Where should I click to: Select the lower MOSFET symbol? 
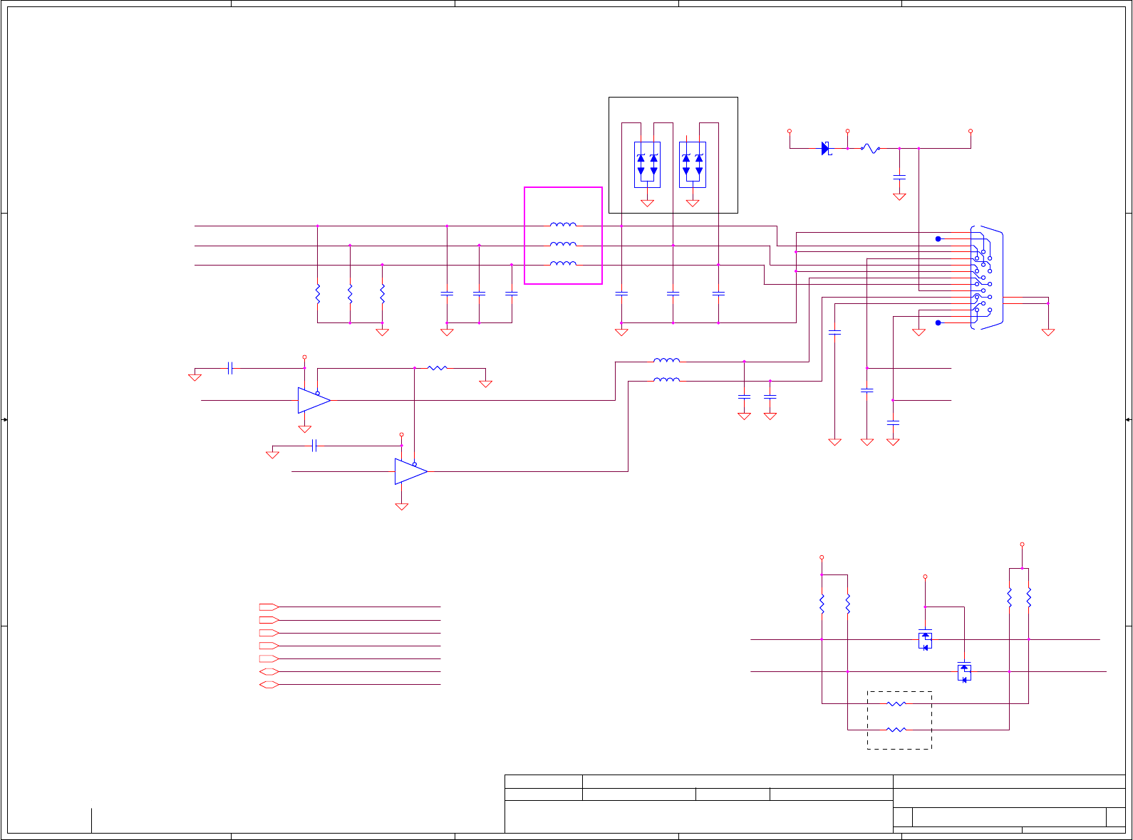coord(964,671)
